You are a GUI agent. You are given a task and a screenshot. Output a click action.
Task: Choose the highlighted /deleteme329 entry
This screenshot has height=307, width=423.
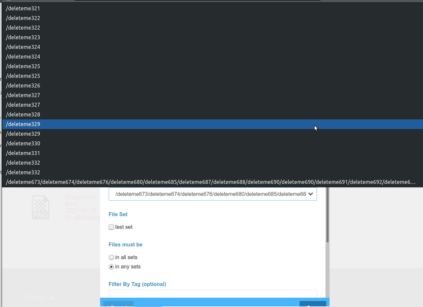(23, 124)
